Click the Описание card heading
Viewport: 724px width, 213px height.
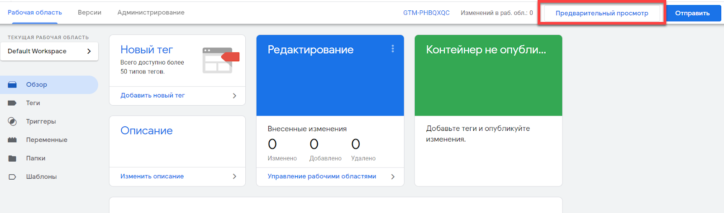click(147, 130)
